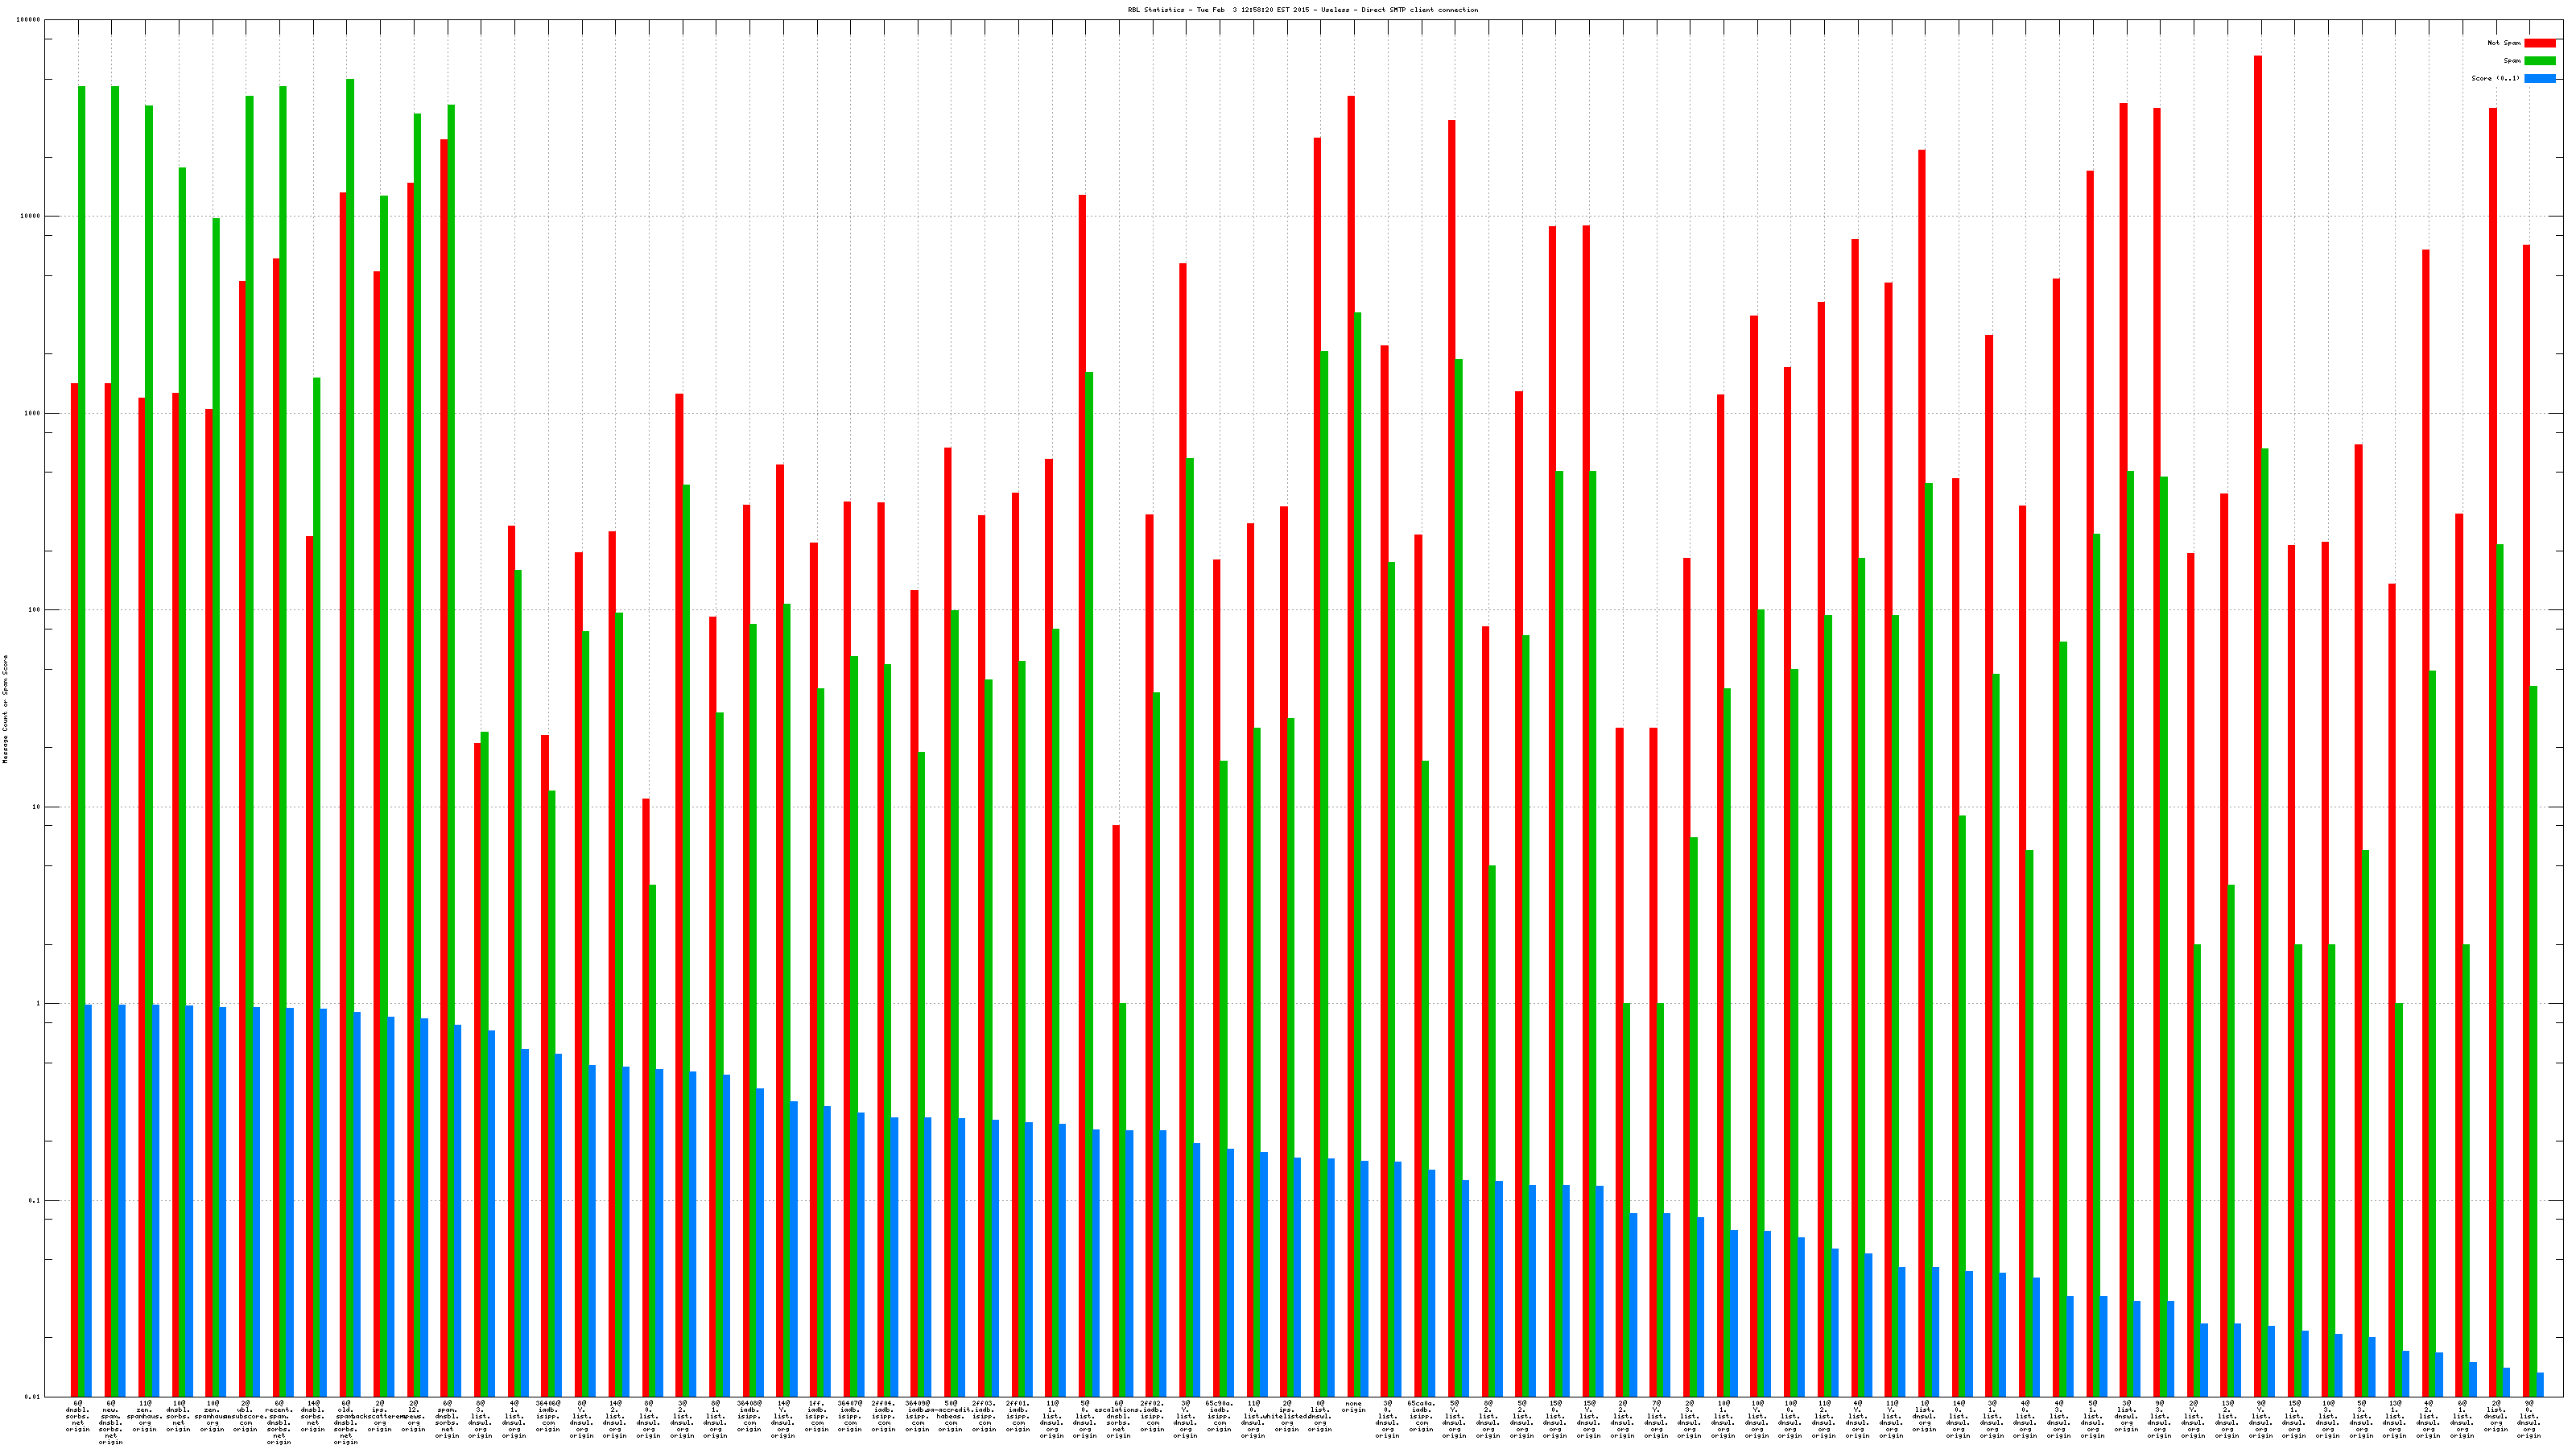Click the '11@ zen.spamhaus.org' x-axis label
The width and height of the screenshot is (2576, 1449).
point(145,1415)
